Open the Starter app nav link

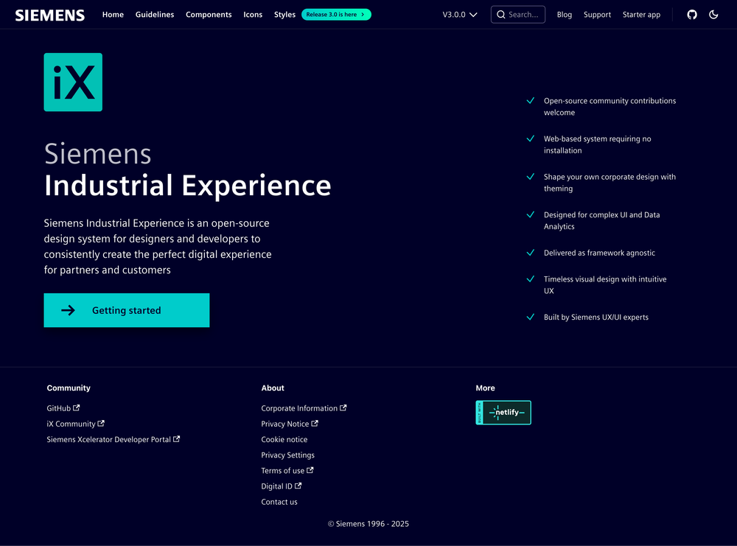pyautogui.click(x=642, y=15)
